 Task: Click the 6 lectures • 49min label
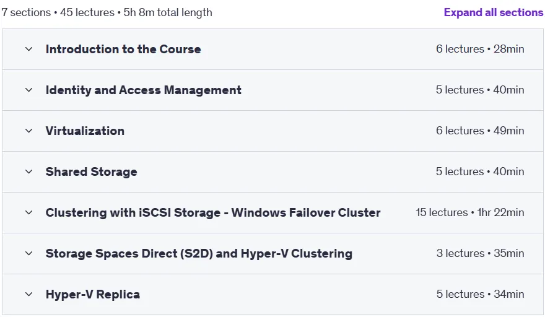click(480, 131)
